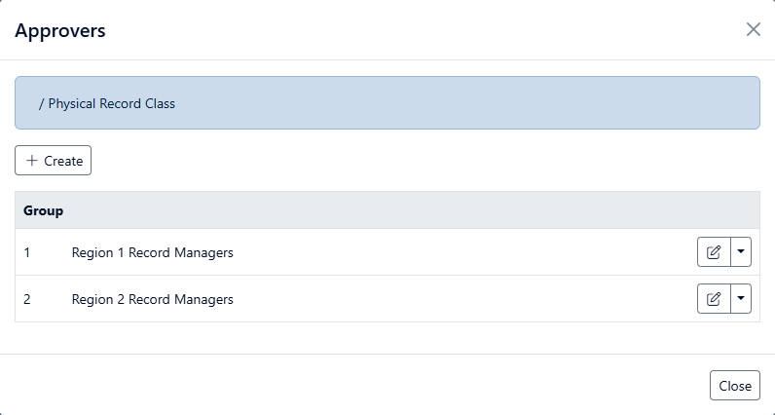The height and width of the screenshot is (415, 775).
Task: Click the Physical Record Class breadcrumb
Action: (111, 103)
